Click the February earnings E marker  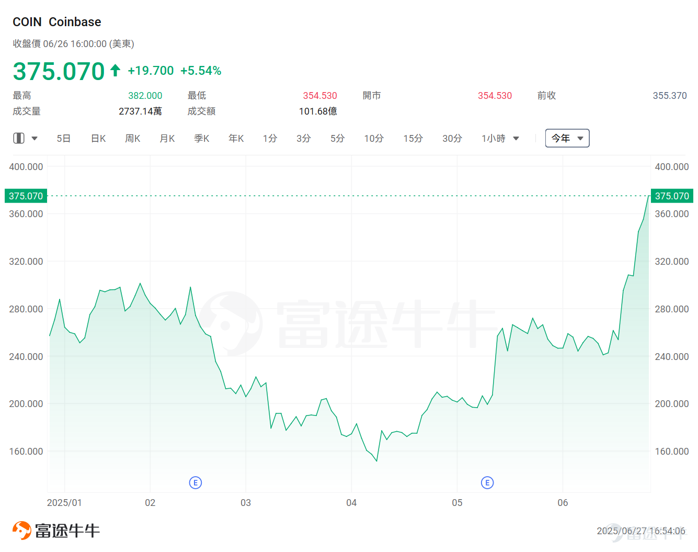pos(196,482)
